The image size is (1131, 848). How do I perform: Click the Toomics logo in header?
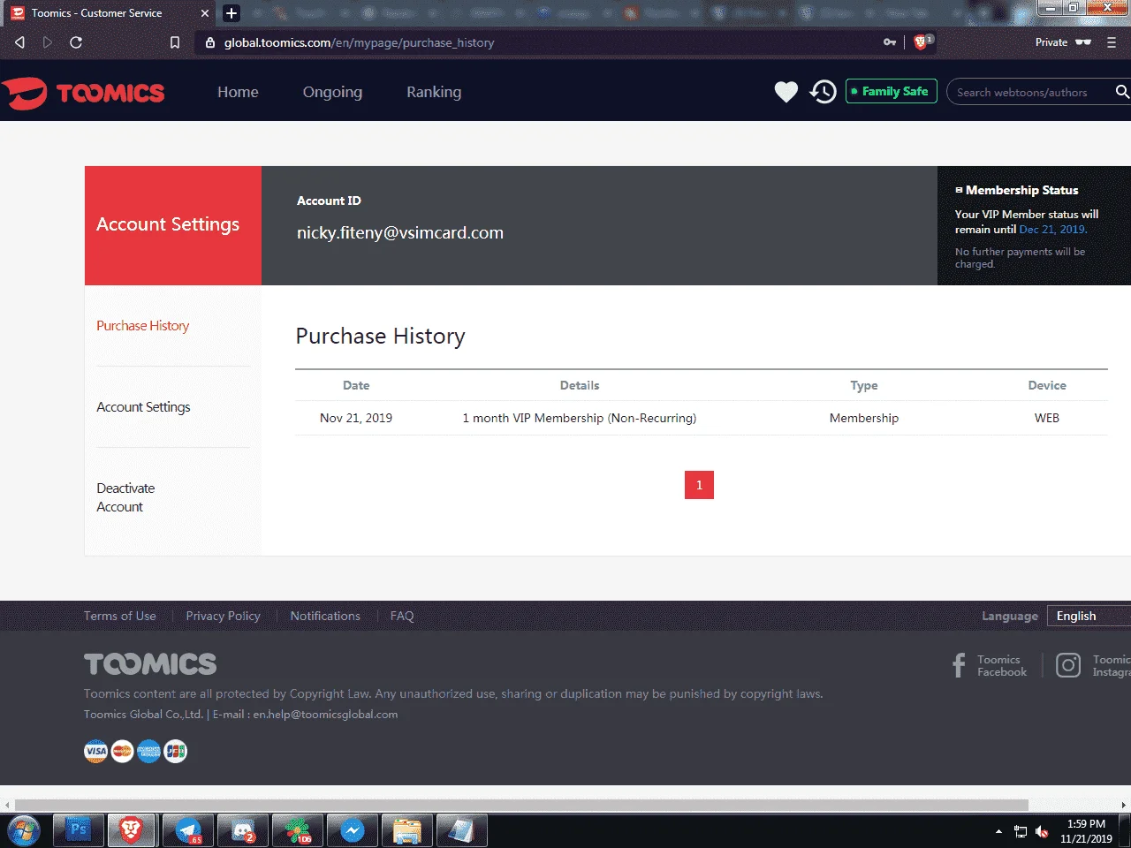(83, 93)
